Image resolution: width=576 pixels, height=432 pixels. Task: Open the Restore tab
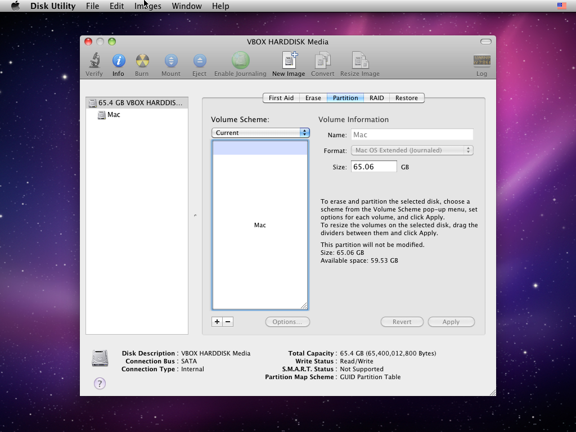[406, 98]
